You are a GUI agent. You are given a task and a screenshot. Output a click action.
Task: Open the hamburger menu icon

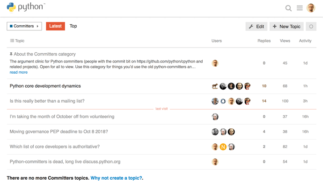(300, 8)
